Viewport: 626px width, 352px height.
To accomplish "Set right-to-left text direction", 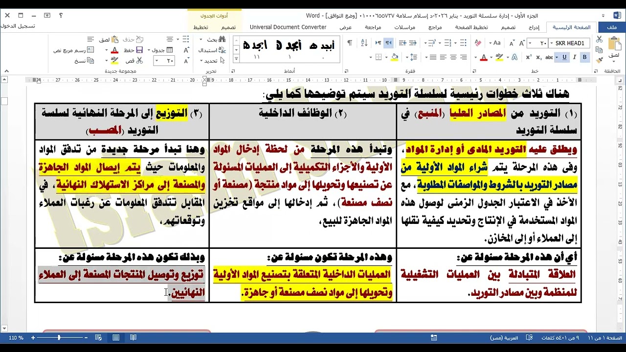I will click(x=388, y=43).
